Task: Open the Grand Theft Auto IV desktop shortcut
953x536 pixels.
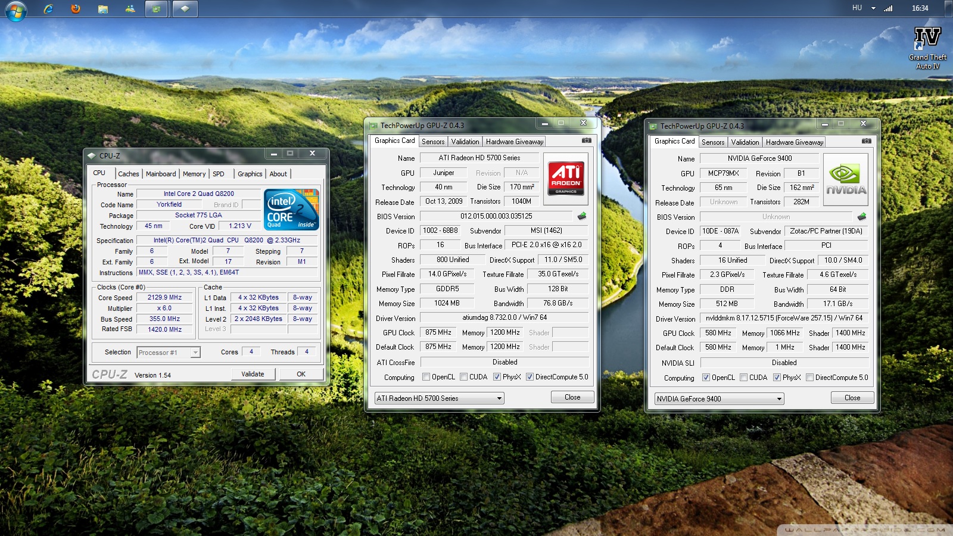Action: click(927, 48)
